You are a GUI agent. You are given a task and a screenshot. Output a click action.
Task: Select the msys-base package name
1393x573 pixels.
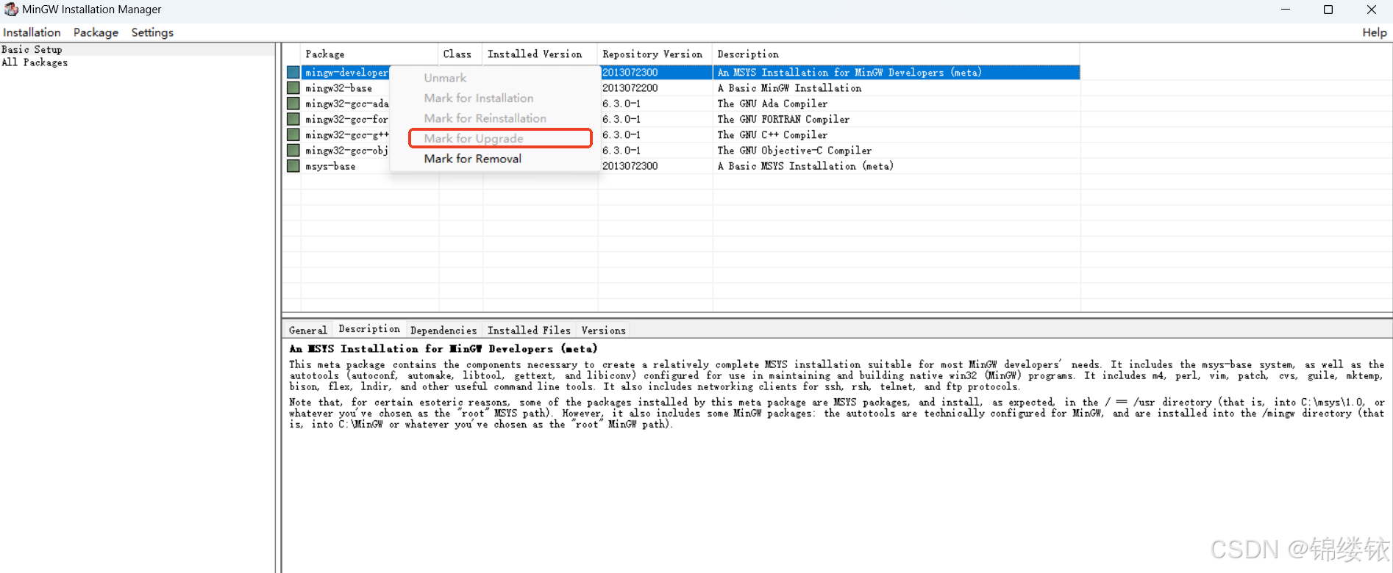tap(330, 166)
